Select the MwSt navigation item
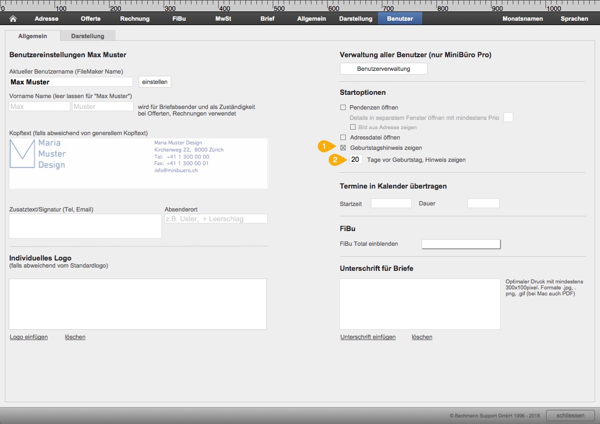Image resolution: width=600 pixels, height=424 pixels. pos(223,19)
